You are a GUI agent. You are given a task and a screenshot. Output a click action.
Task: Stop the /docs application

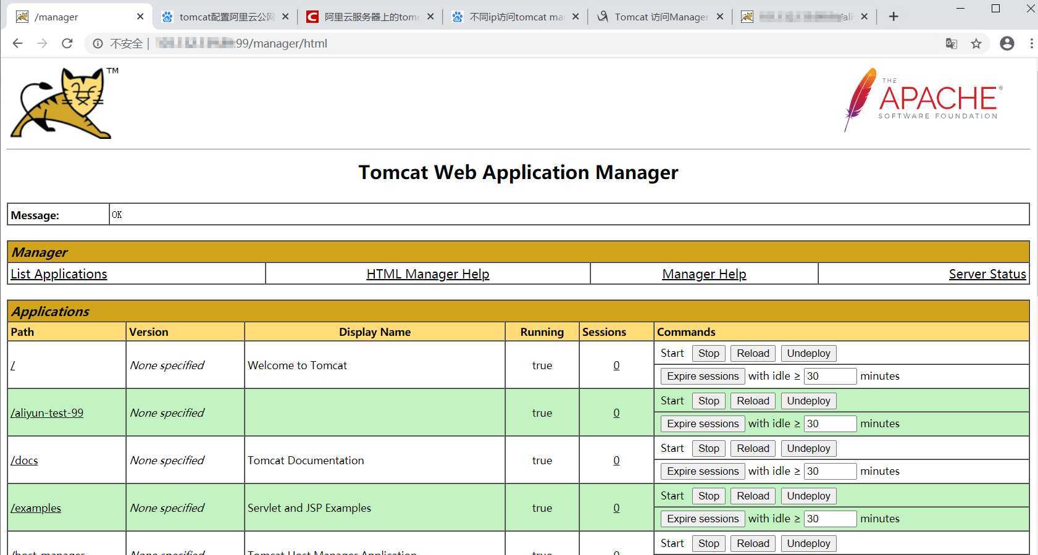(708, 448)
